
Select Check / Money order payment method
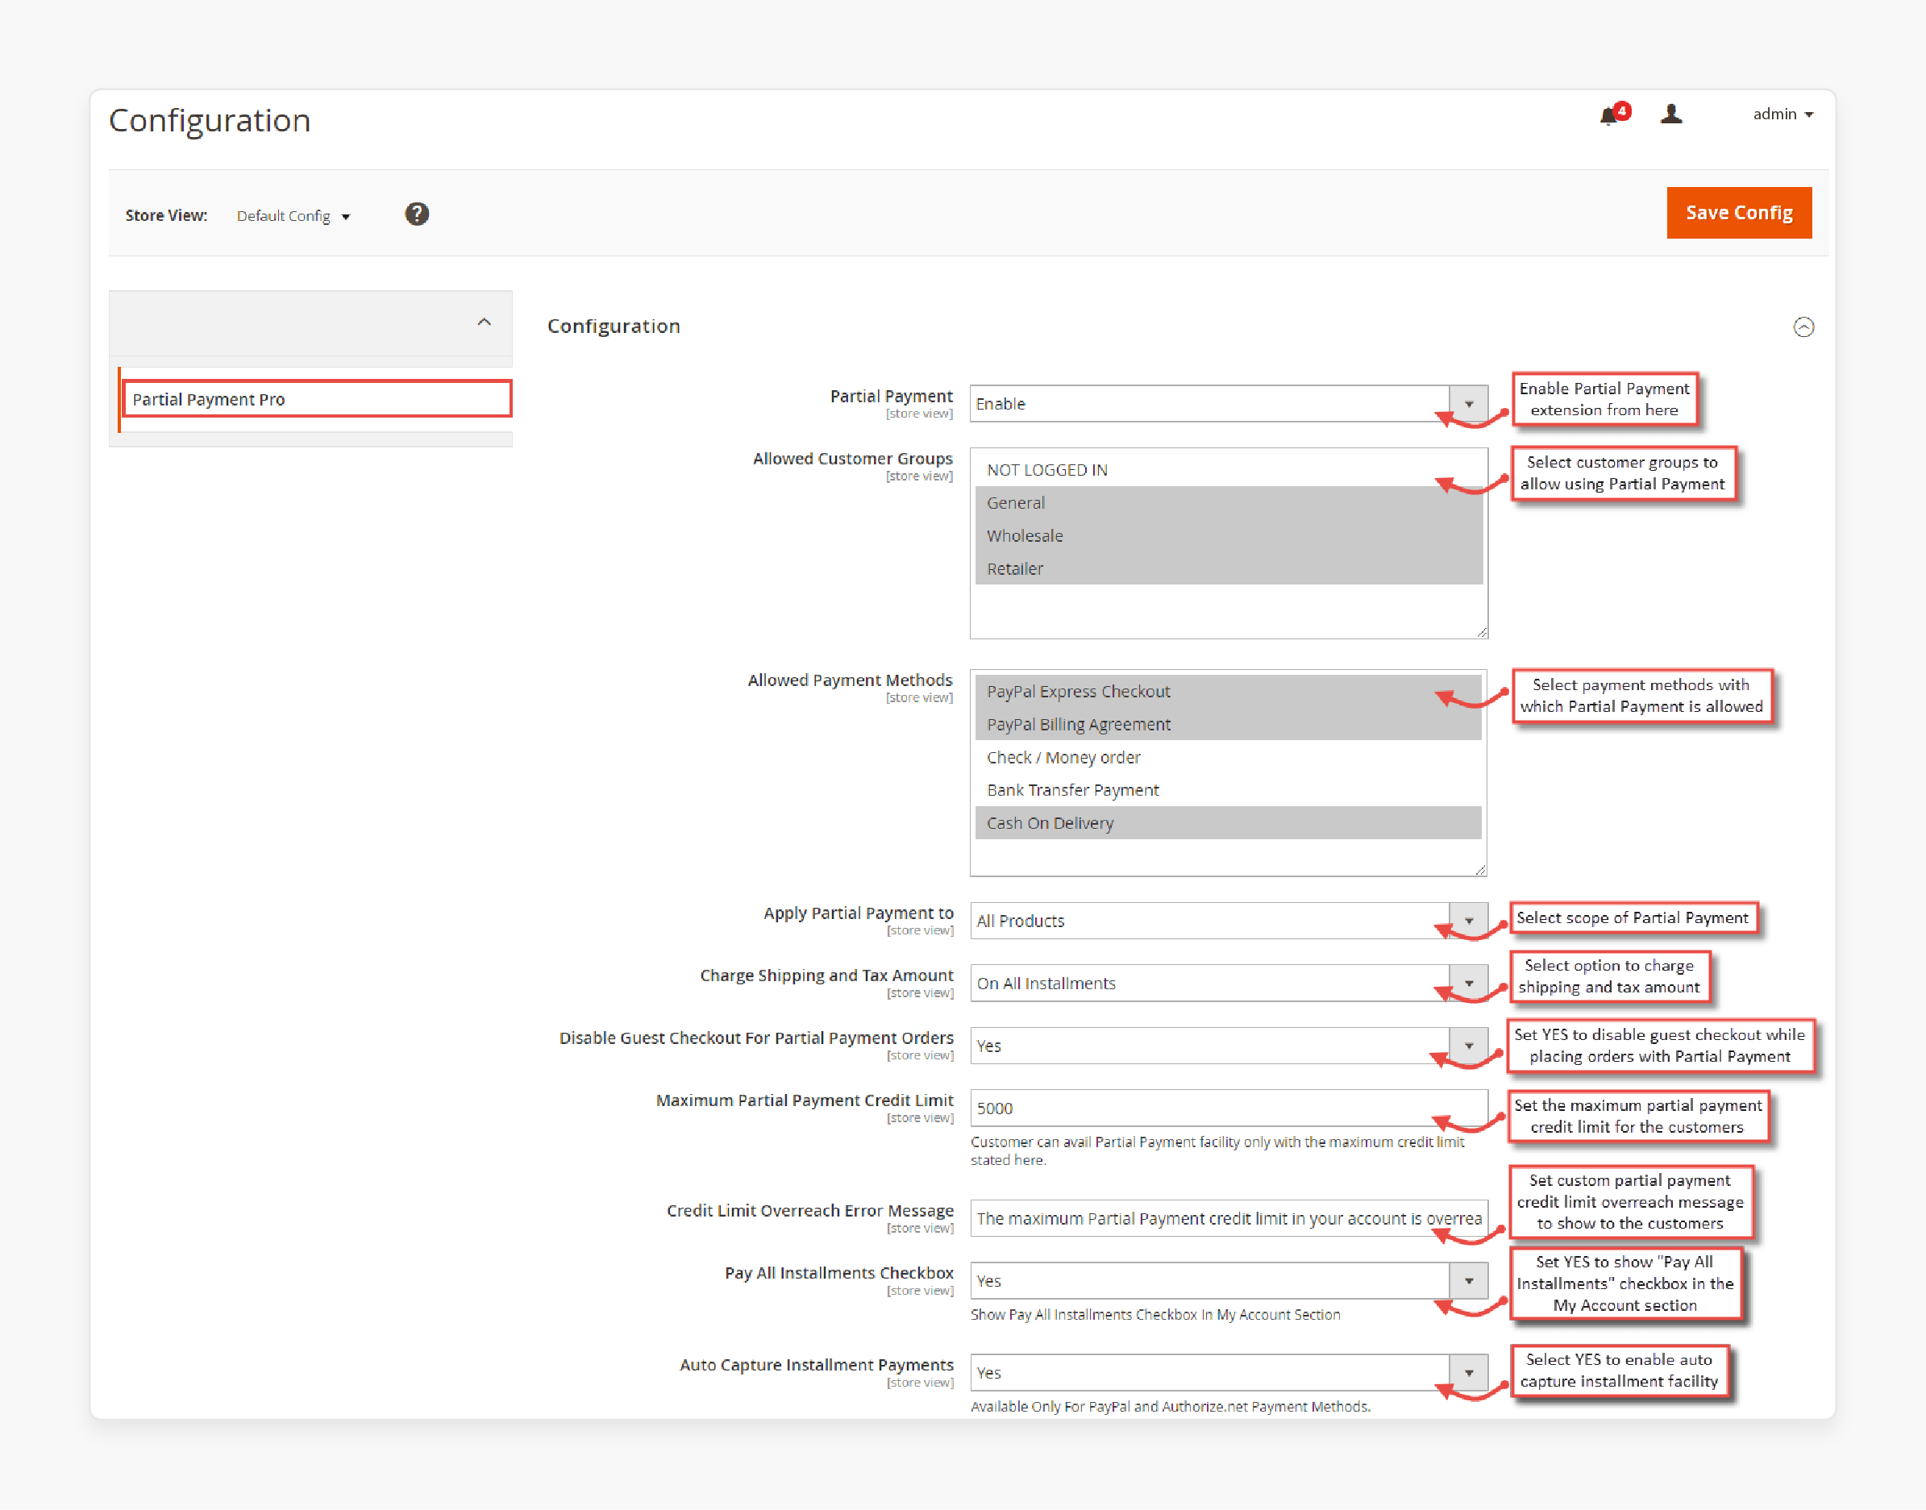(x=1228, y=758)
